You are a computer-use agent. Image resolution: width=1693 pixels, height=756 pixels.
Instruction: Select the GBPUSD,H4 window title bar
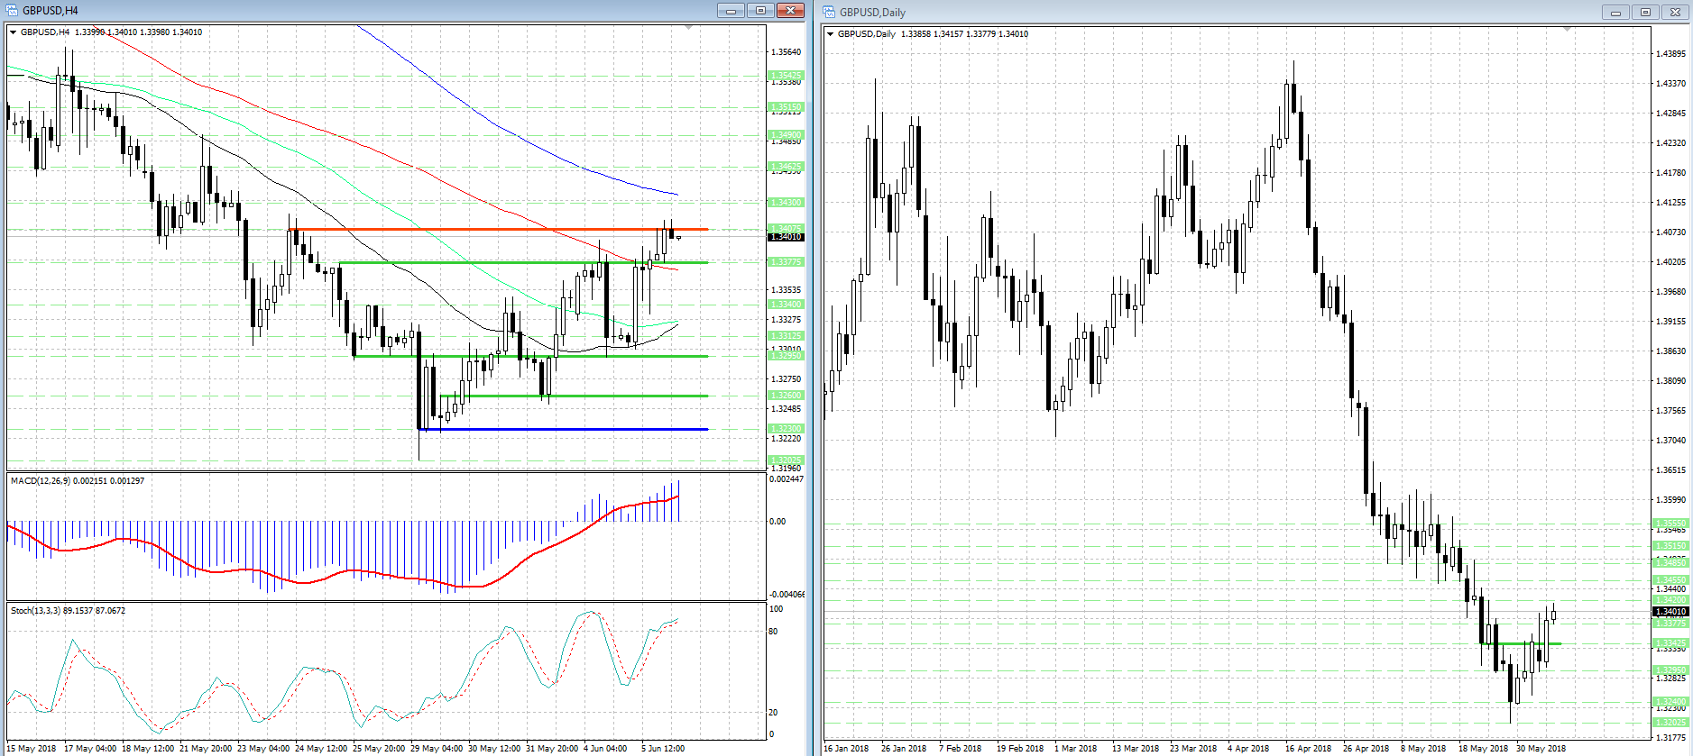(361, 11)
